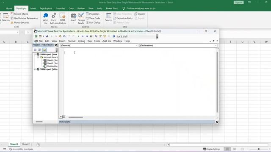Viewport: 271px width, 152px height.
Task: Open the Edit menu in VBA editor
Action: (x=47, y=41)
